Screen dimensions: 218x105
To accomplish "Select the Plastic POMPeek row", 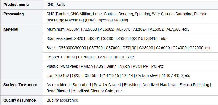I will tap(131, 66).
